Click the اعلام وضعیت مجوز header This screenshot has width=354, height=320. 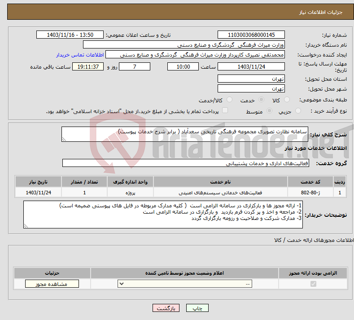tap(185, 273)
